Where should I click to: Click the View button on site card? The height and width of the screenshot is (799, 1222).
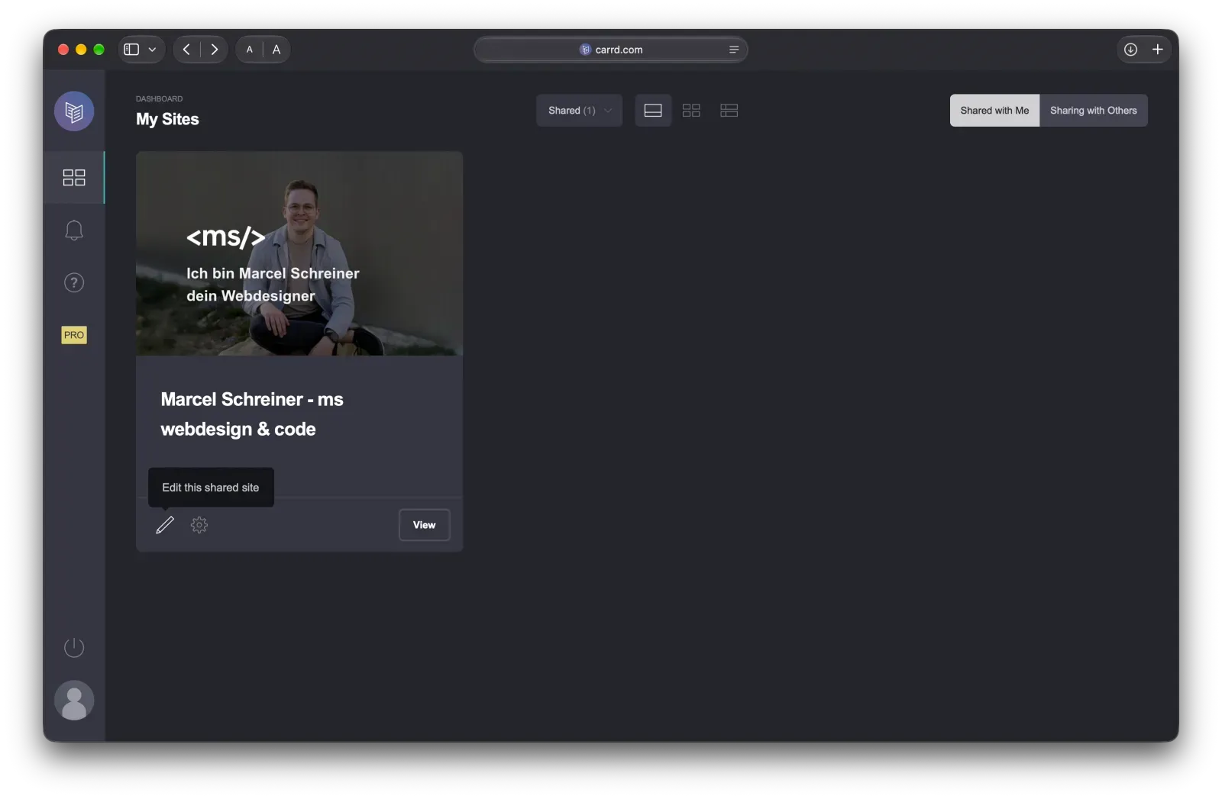[x=425, y=525]
